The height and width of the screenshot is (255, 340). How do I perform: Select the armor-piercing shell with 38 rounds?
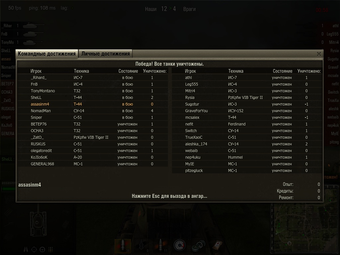pos(123,246)
